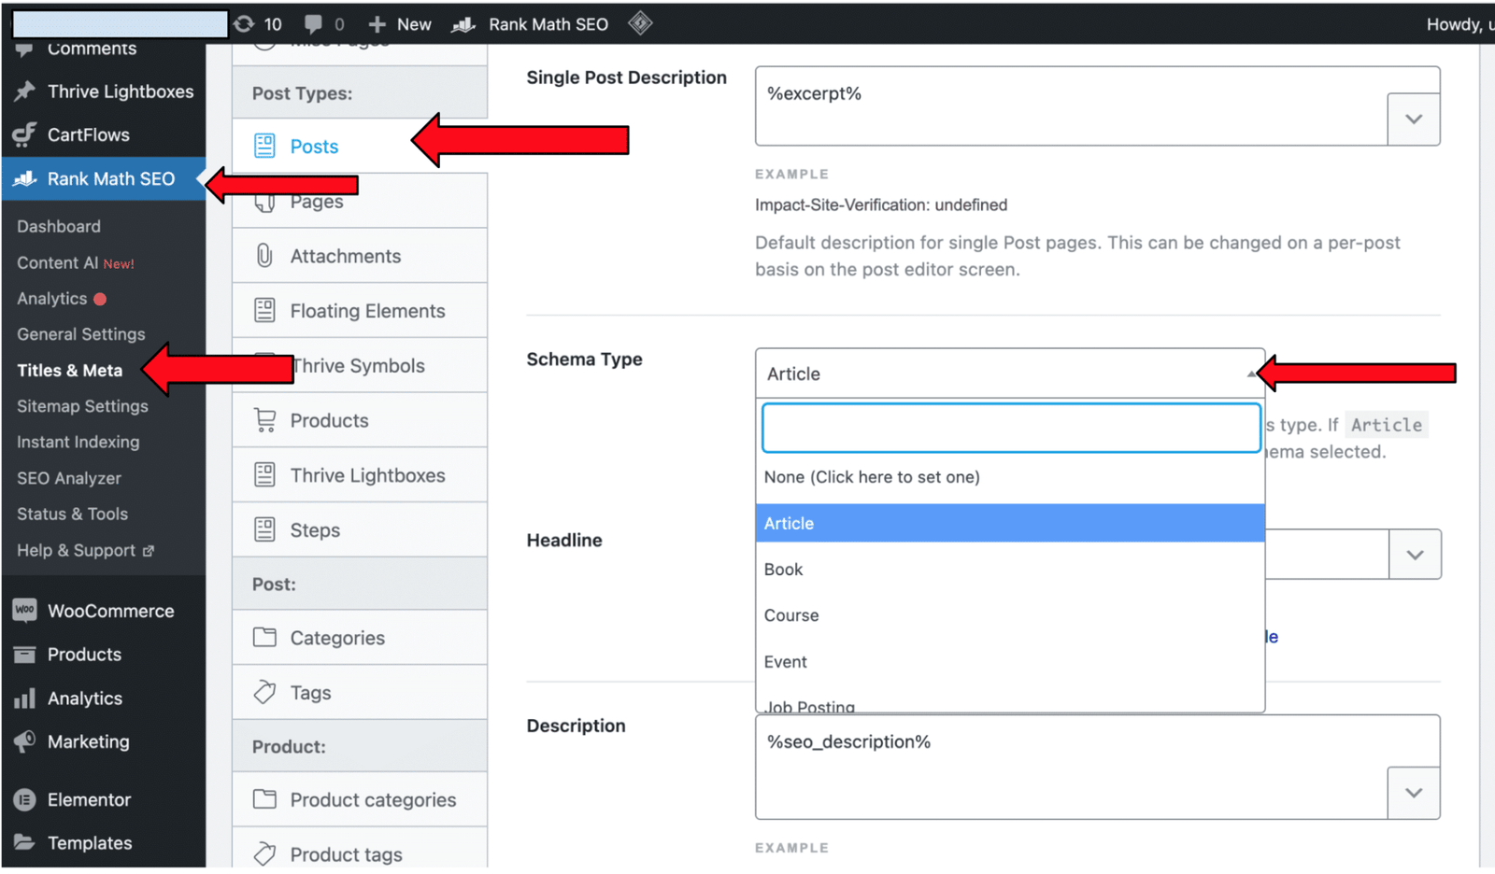Image resolution: width=1495 pixels, height=874 pixels.
Task: Click the Posts document icon in tabs
Action: pos(264,146)
